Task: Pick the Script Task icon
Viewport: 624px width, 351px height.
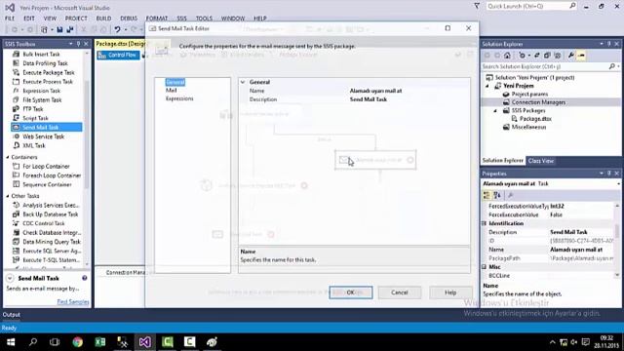Action: [x=16, y=118]
